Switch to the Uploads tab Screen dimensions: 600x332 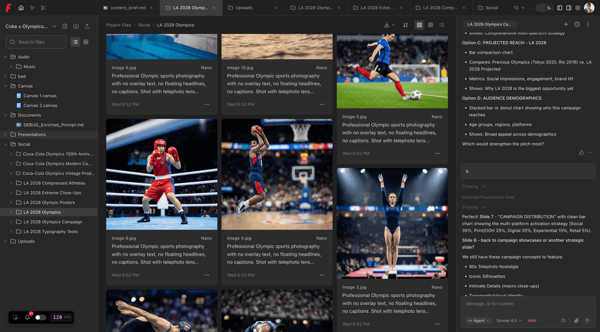244,8
